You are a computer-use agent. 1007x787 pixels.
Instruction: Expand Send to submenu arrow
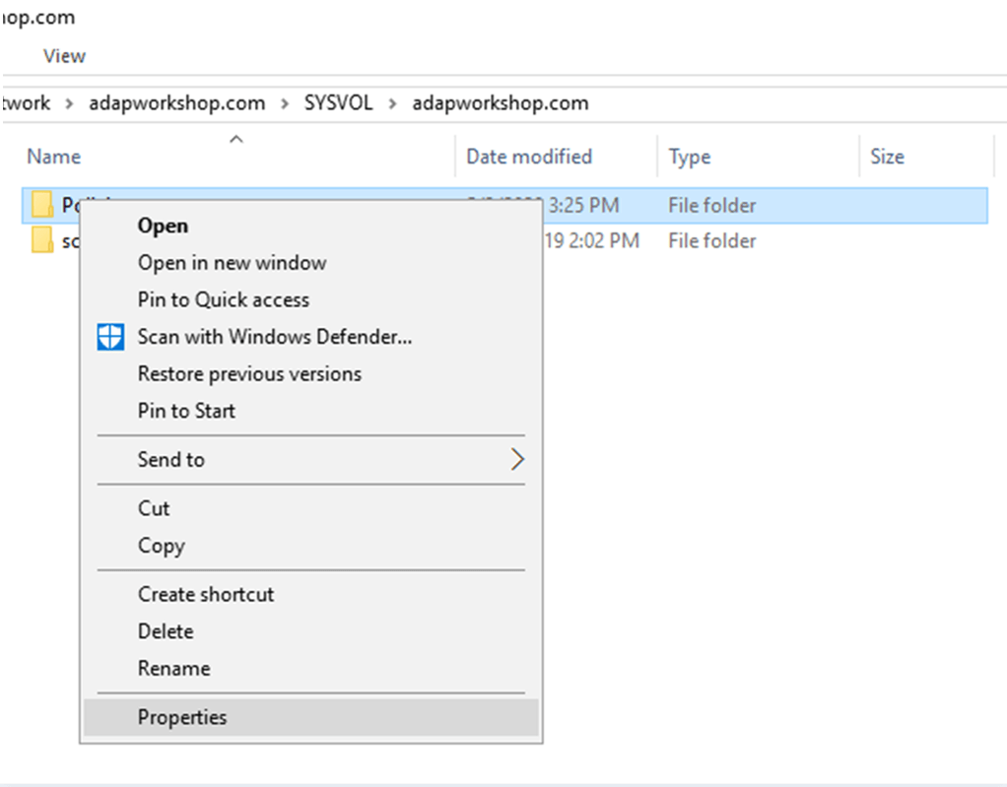click(x=517, y=459)
